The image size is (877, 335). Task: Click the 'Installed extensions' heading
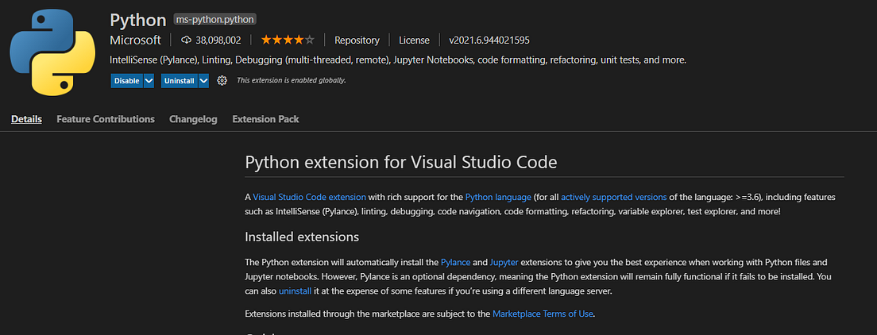tap(302, 237)
